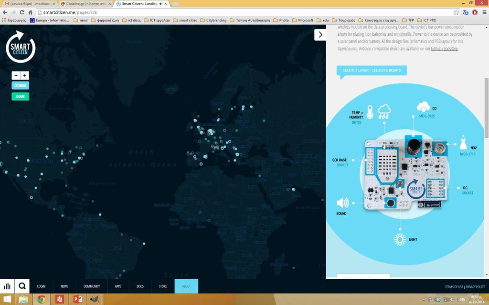The image size is (489, 305).
Task: Bookmark this page with the star icon
Action: point(456,12)
